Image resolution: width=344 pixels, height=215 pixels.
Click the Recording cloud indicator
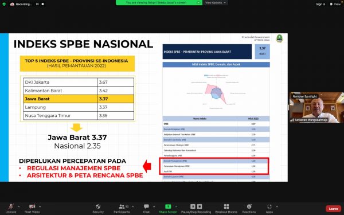click(x=21, y=4)
